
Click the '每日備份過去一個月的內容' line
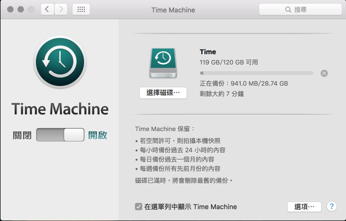175,159
